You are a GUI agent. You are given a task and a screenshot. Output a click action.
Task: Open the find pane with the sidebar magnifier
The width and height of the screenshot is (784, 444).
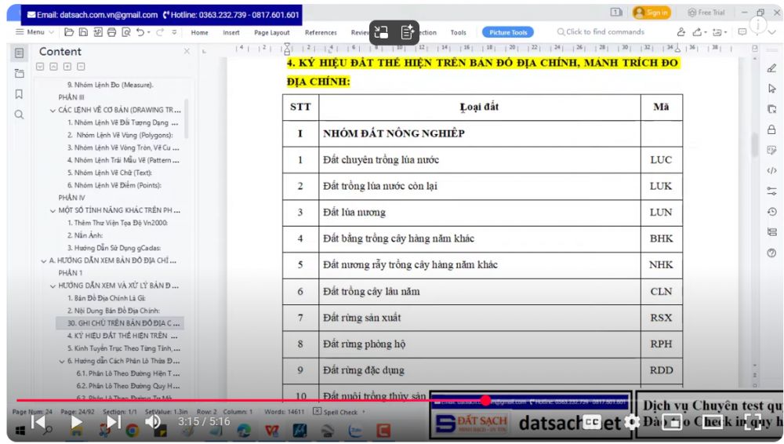pos(19,115)
